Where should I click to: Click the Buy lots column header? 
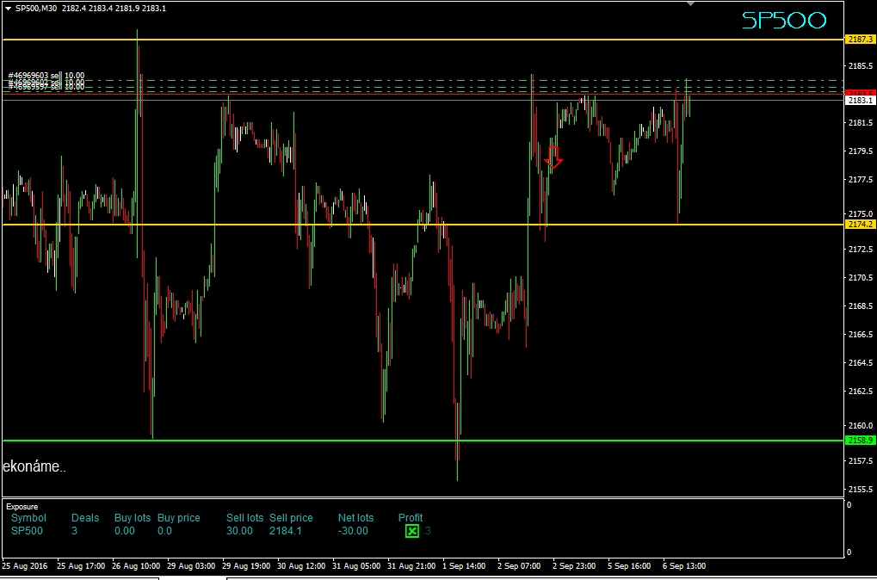[x=133, y=518]
